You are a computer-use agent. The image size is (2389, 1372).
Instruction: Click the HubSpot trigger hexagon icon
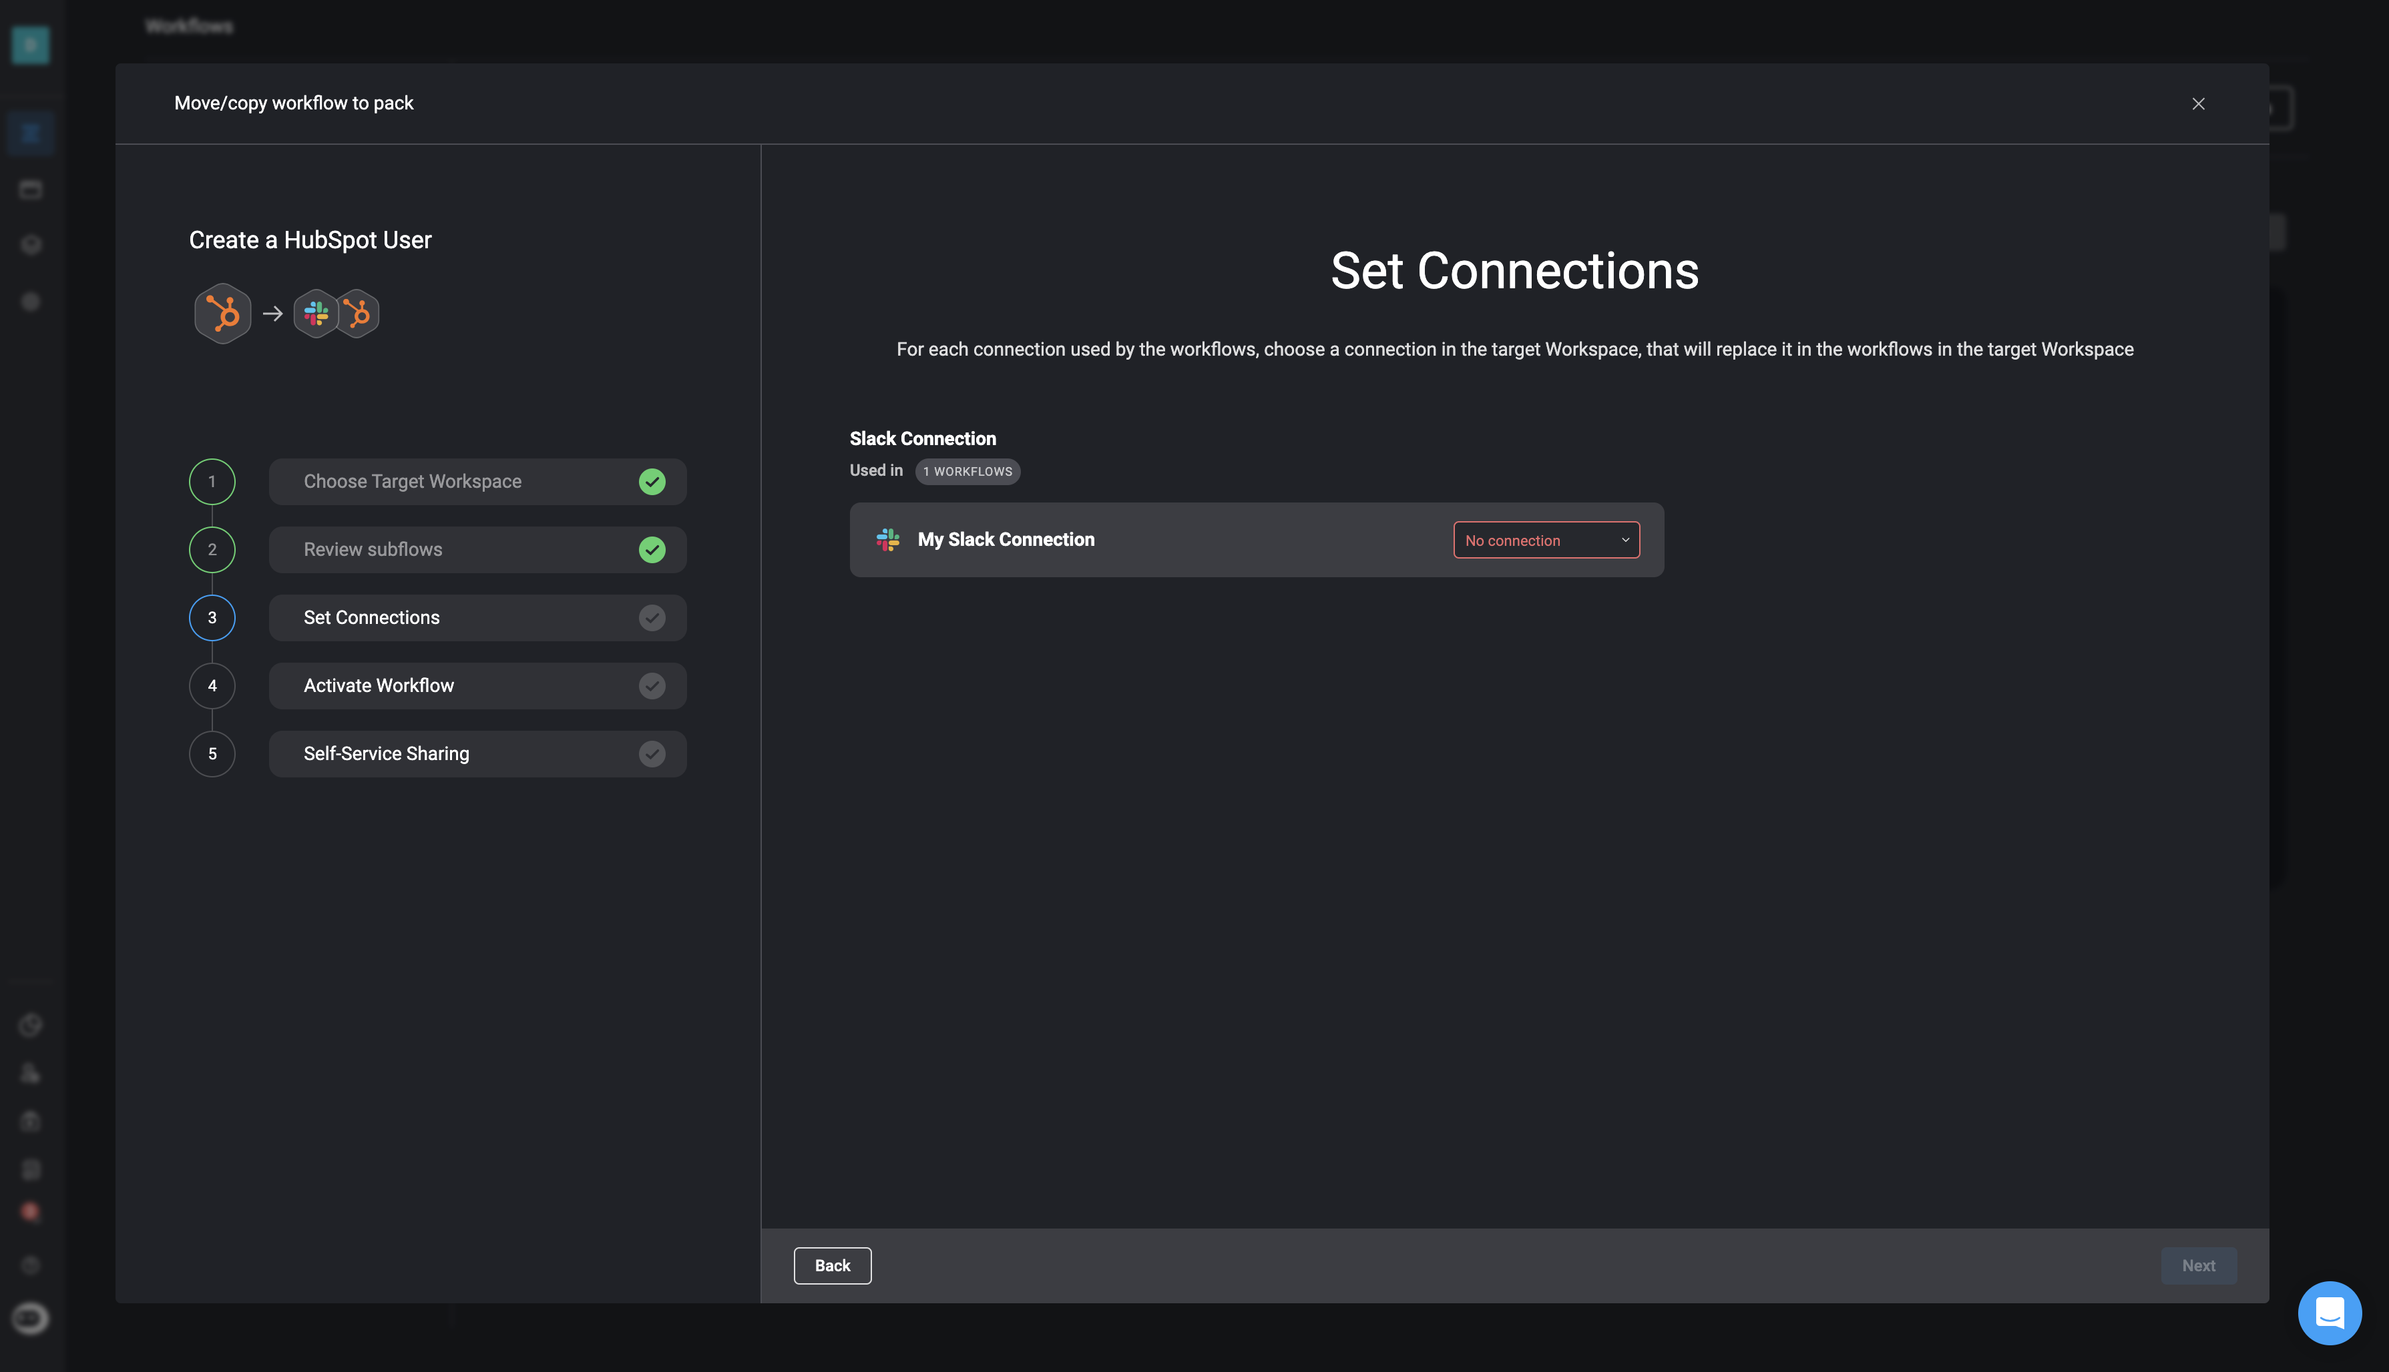coord(222,313)
